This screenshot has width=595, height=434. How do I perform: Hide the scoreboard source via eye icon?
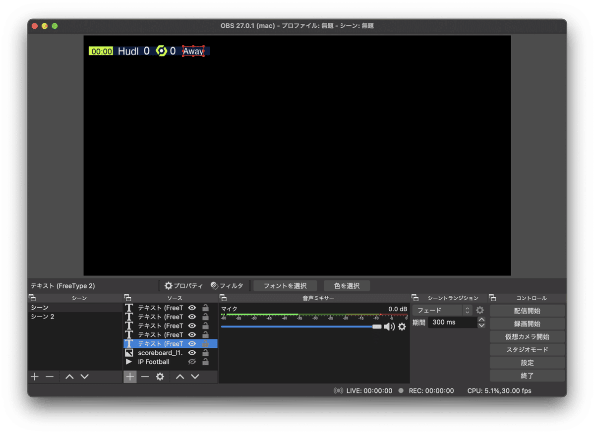[x=192, y=353]
